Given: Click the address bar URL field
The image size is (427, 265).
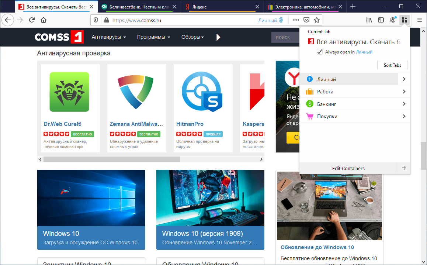Looking at the screenshot, I should click(x=183, y=20).
